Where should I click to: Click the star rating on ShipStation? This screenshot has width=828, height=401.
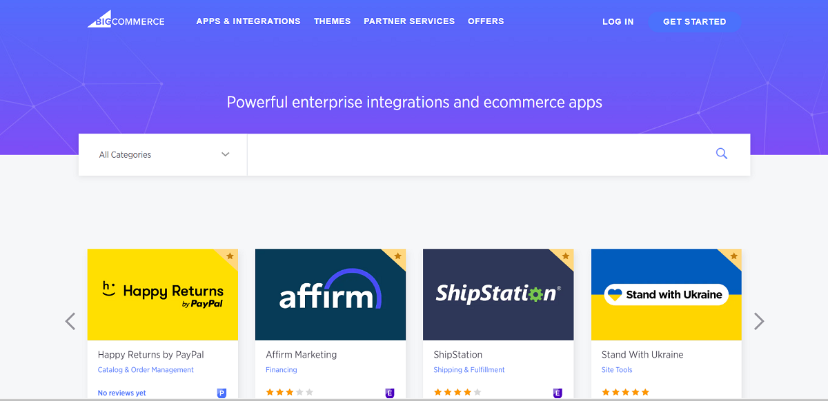[x=457, y=391]
